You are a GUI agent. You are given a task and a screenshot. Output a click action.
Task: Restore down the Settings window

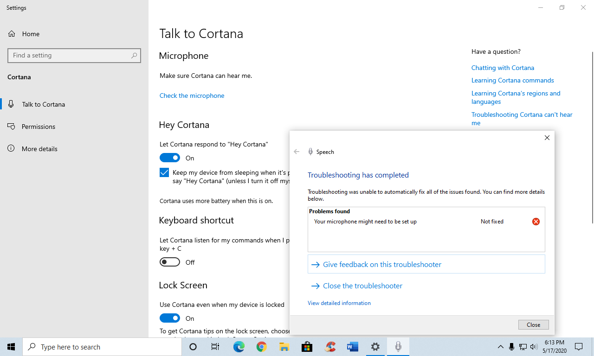point(562,7)
